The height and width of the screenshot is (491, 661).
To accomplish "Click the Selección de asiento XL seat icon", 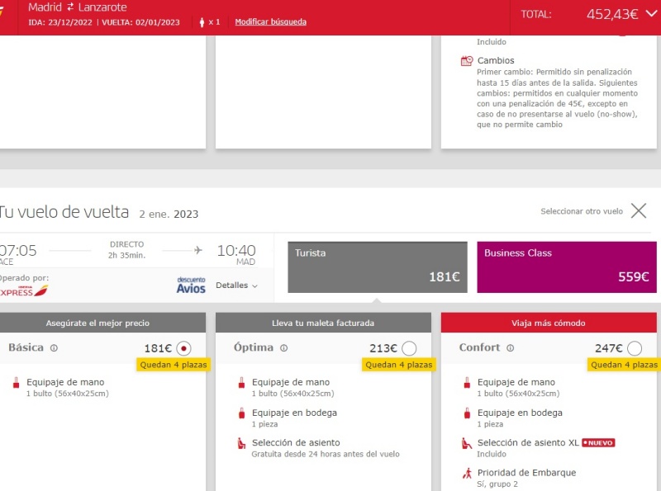I will (x=467, y=443).
